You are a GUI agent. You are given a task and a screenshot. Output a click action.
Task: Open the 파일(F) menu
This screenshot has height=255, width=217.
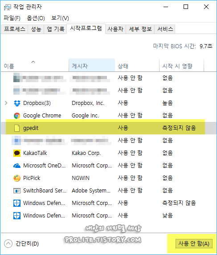coord(12,18)
